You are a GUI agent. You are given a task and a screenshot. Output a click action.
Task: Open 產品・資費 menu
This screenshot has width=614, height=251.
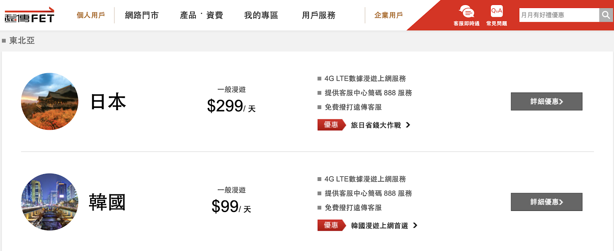coord(201,15)
